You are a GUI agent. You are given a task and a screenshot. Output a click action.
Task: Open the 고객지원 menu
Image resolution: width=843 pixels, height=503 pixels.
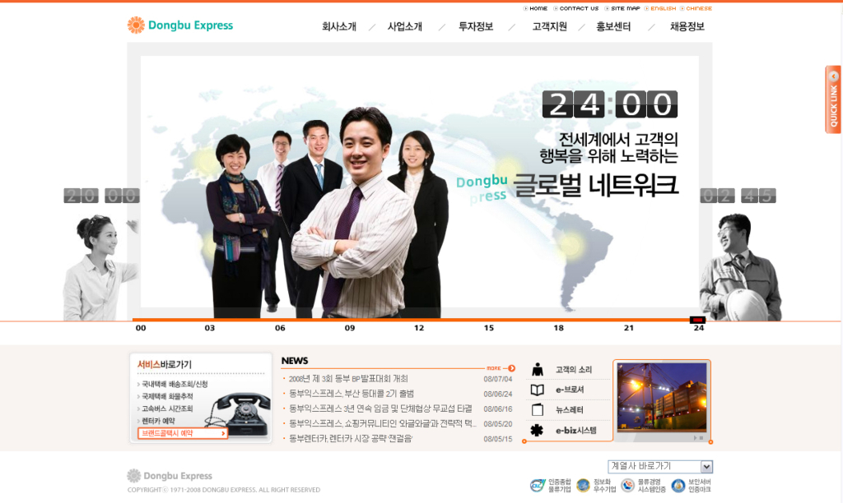[549, 26]
